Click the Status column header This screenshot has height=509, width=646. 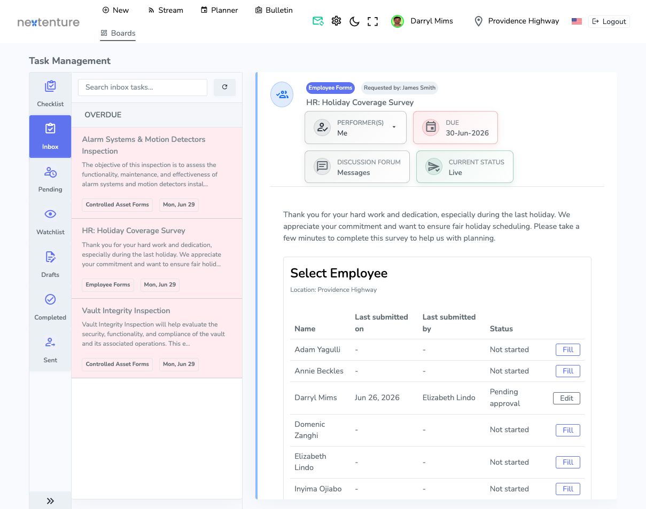501,329
